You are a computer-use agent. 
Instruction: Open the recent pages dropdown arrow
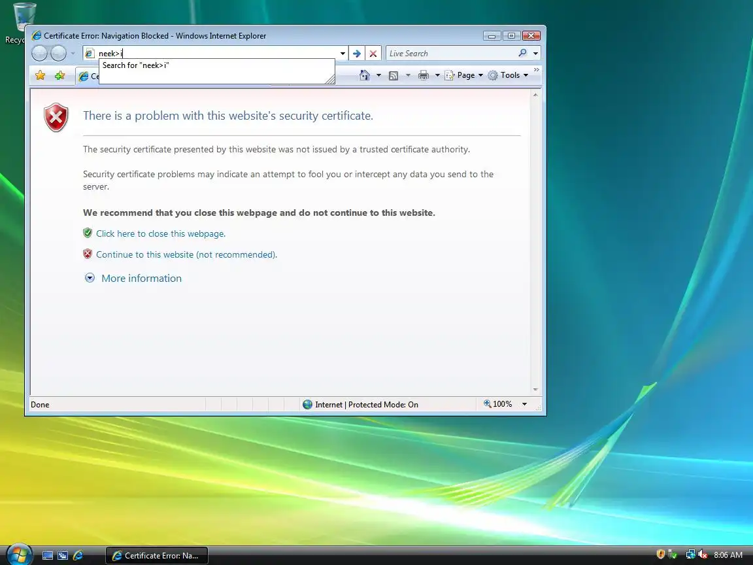coord(73,54)
